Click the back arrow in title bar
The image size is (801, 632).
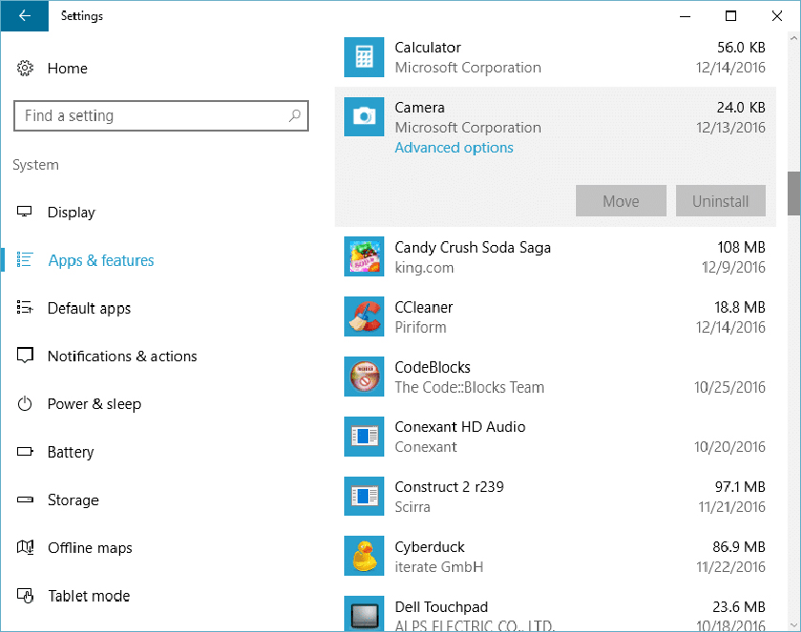pyautogui.click(x=24, y=15)
